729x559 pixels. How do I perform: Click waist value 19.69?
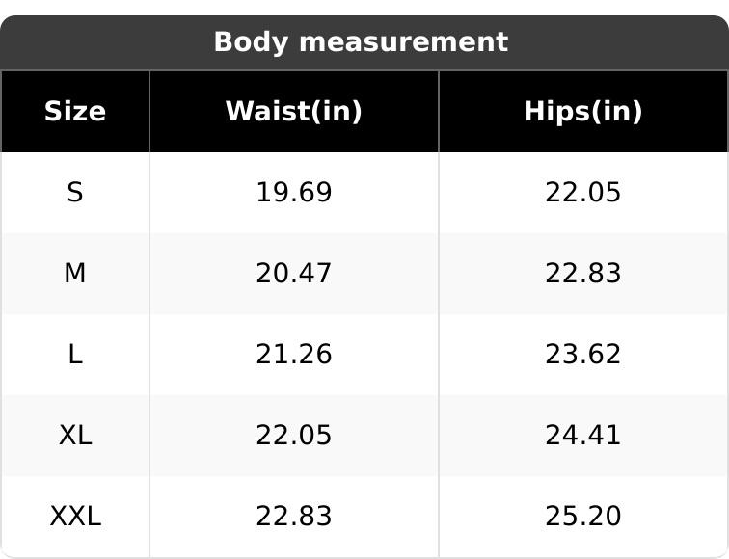293,193
